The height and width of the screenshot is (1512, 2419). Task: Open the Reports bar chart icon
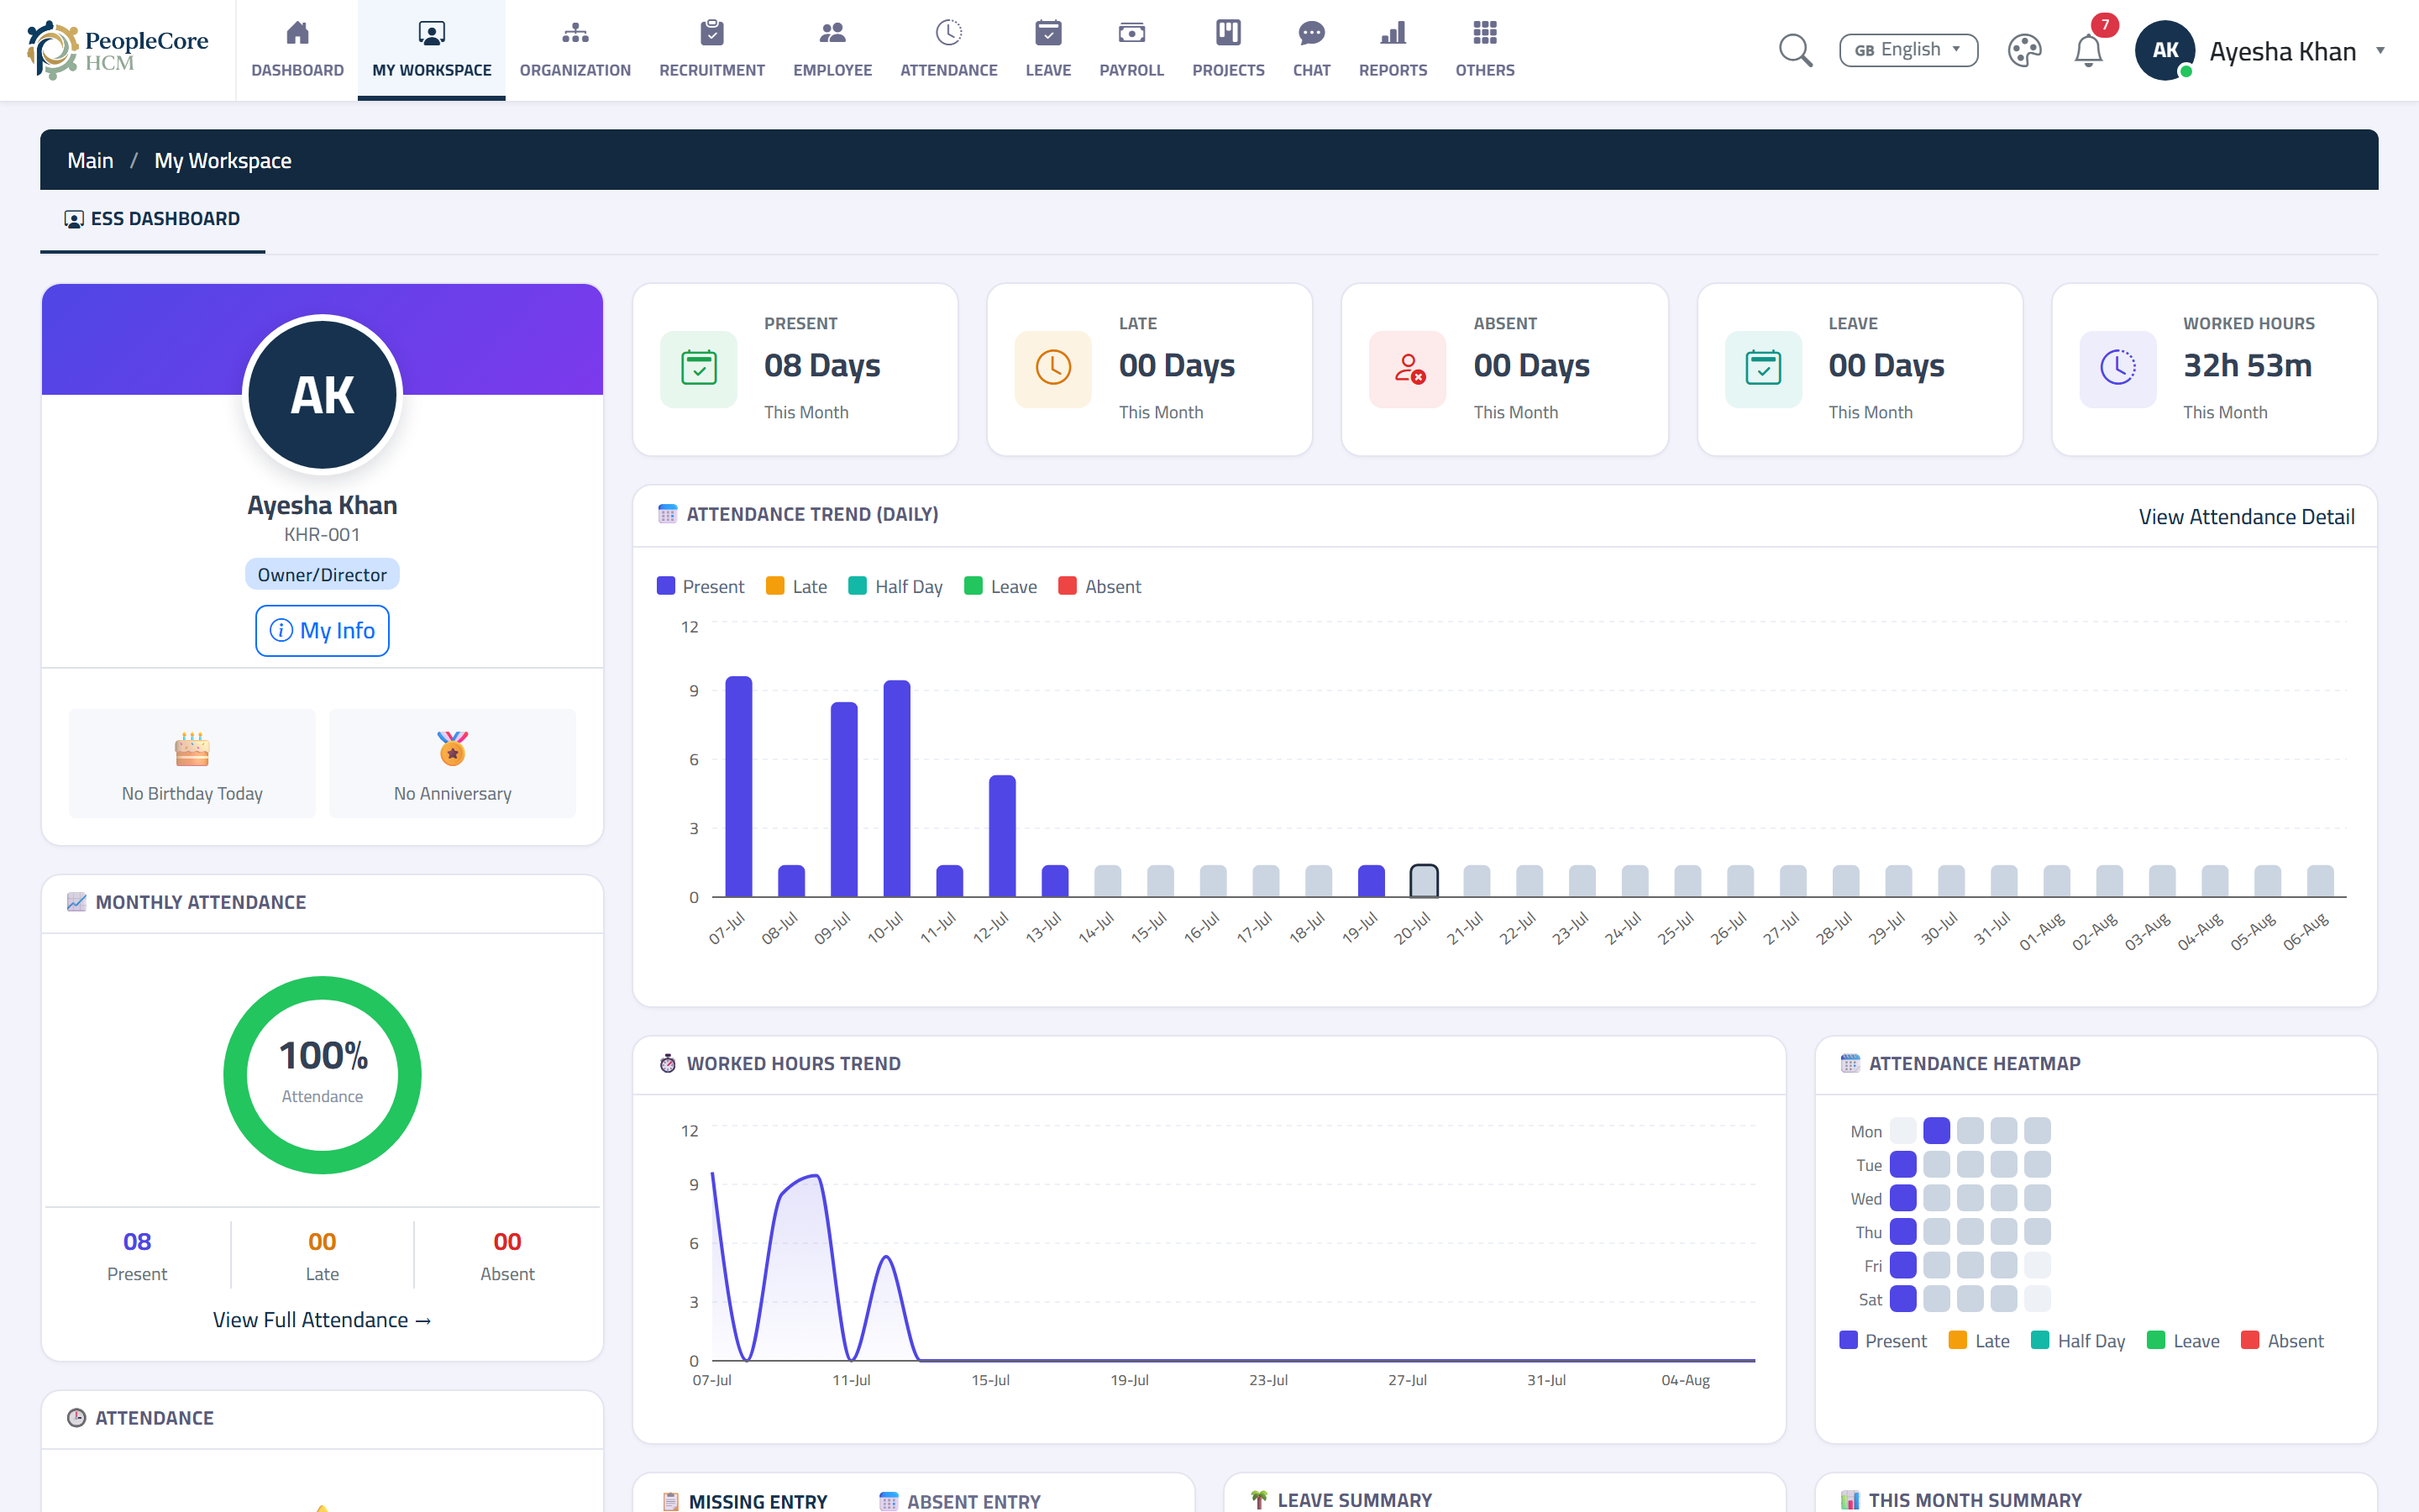(1393, 33)
